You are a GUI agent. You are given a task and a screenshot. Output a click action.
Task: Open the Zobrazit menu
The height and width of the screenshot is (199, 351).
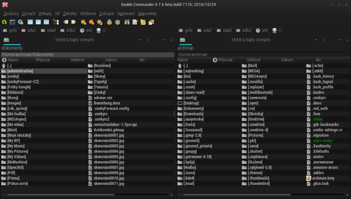(x=107, y=14)
